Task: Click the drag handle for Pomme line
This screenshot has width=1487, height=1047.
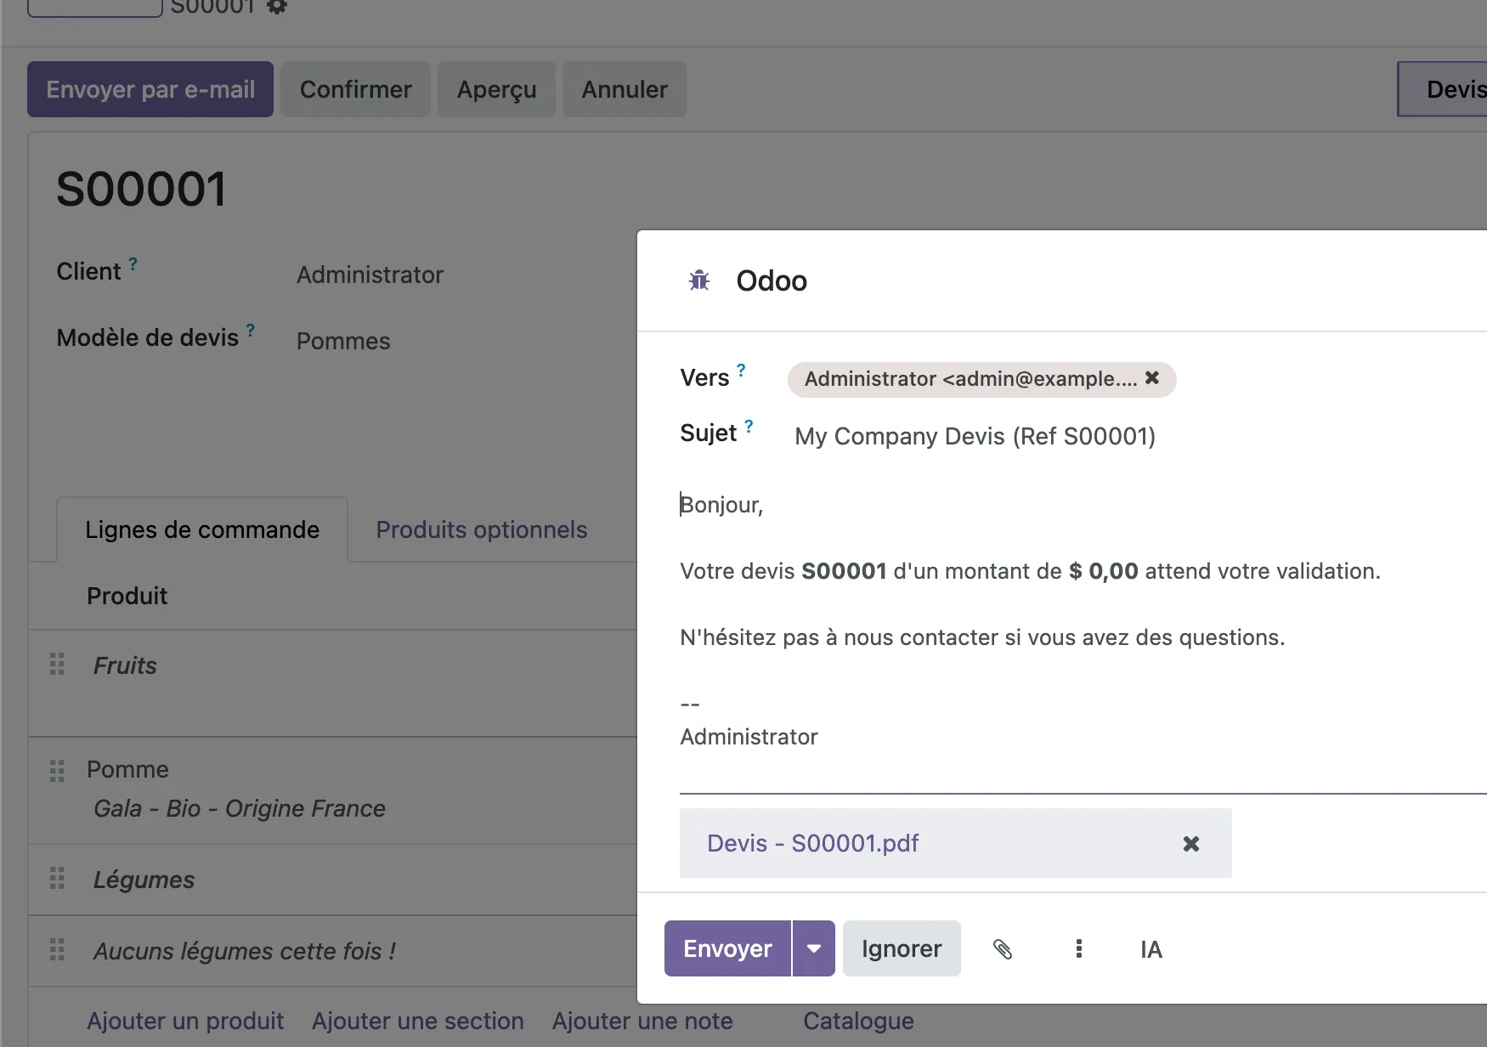Action: 57,771
